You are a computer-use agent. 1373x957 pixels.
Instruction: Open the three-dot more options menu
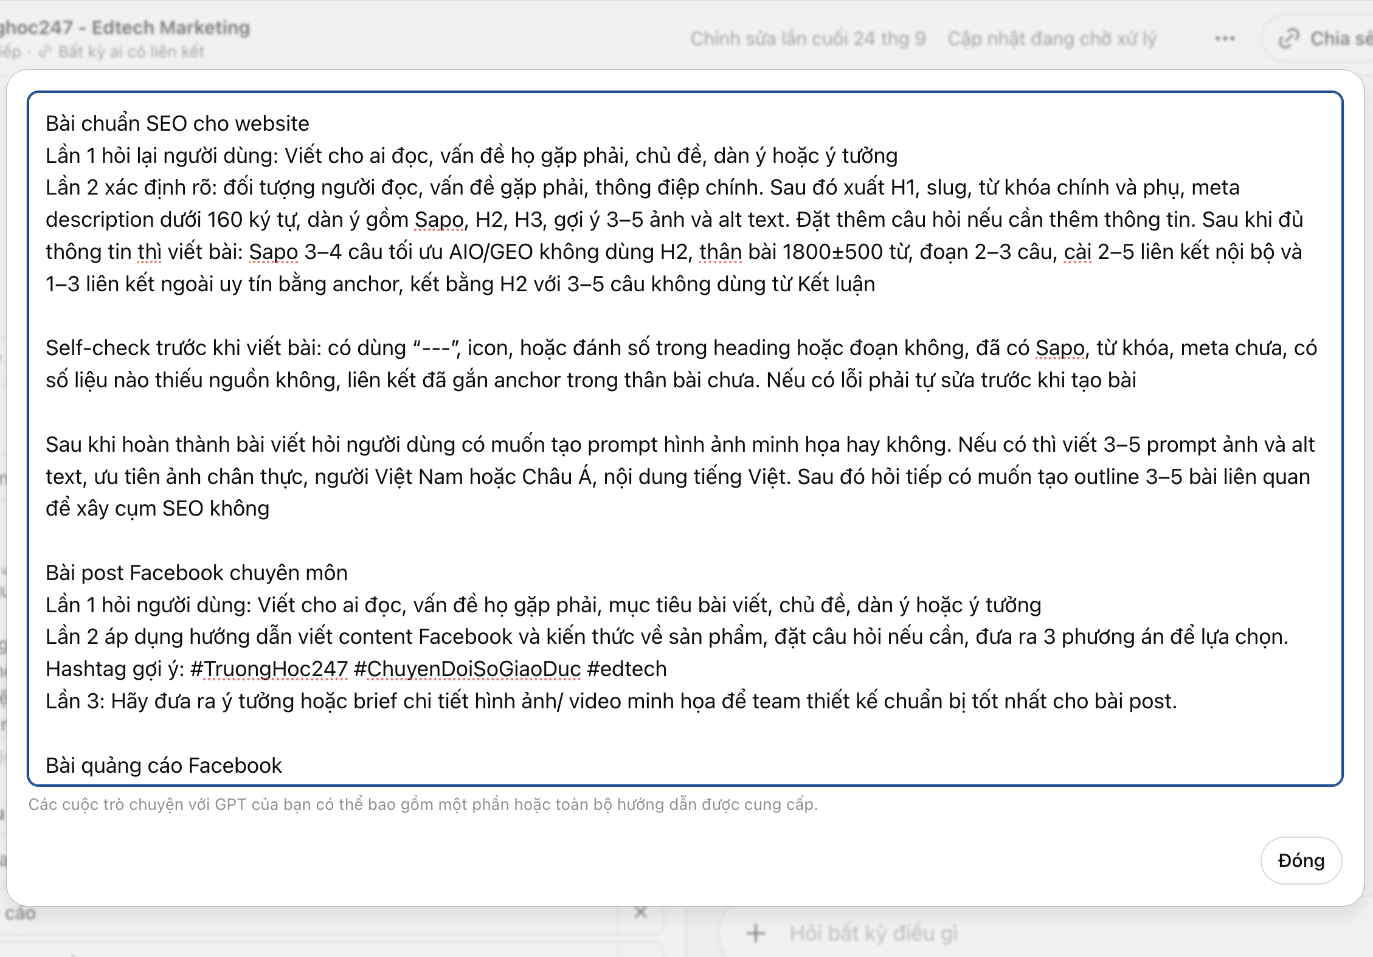click(1225, 38)
